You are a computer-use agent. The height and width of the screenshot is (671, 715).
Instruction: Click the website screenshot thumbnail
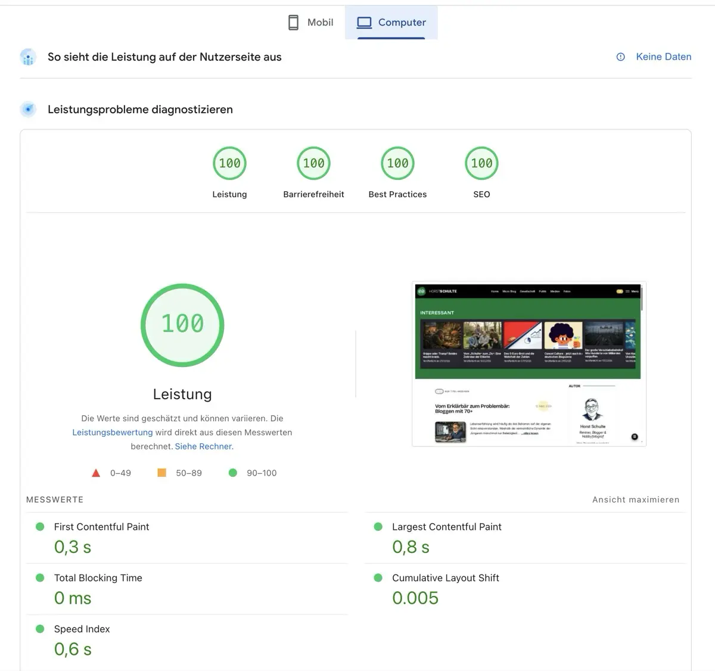[x=529, y=364]
